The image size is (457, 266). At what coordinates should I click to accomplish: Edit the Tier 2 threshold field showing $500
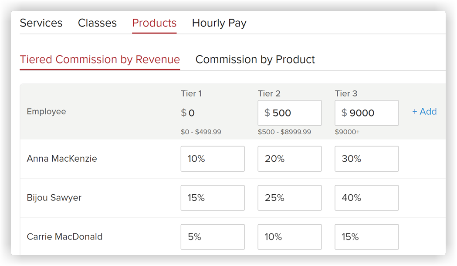[290, 113]
